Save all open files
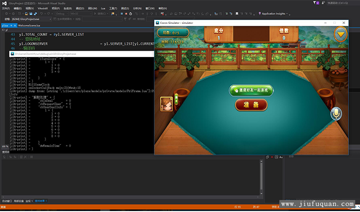This screenshot has width=360, height=212. coord(36,14)
